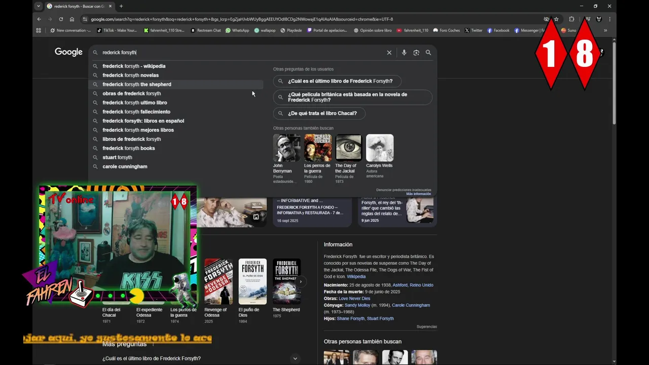
Task: Select suggestion 'libros de frederick forsyth'
Action: click(x=175, y=139)
